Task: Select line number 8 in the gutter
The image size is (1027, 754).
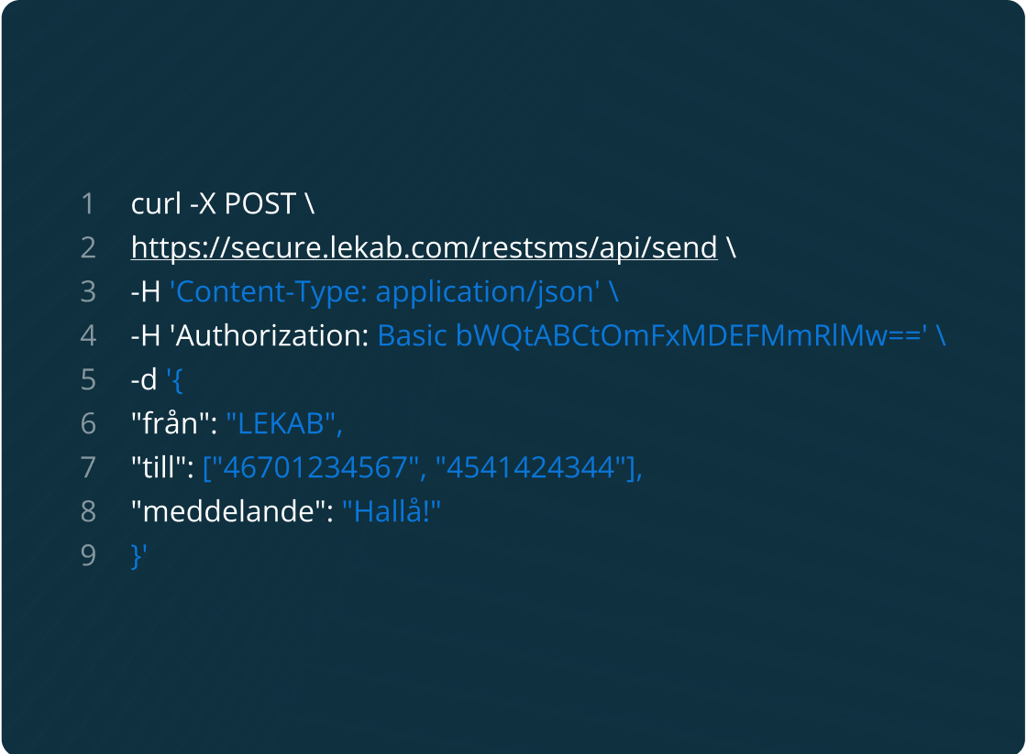Action: pyautogui.click(x=88, y=511)
